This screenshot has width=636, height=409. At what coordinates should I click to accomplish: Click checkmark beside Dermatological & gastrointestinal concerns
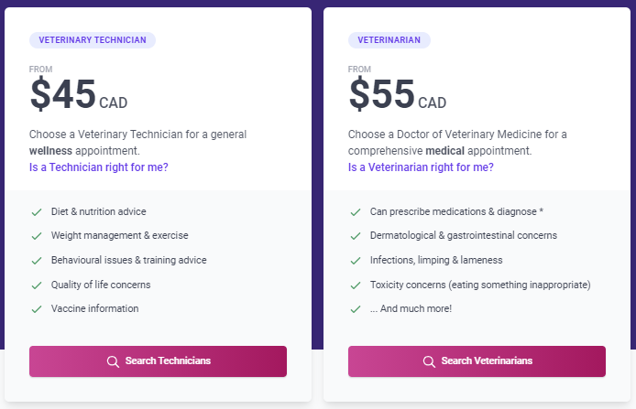pos(356,236)
